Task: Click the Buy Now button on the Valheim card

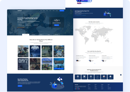Action: tap(59, 69)
